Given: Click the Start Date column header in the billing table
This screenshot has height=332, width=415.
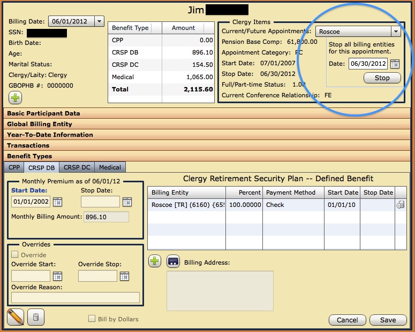Looking at the screenshot, I should pyautogui.click(x=342, y=192).
